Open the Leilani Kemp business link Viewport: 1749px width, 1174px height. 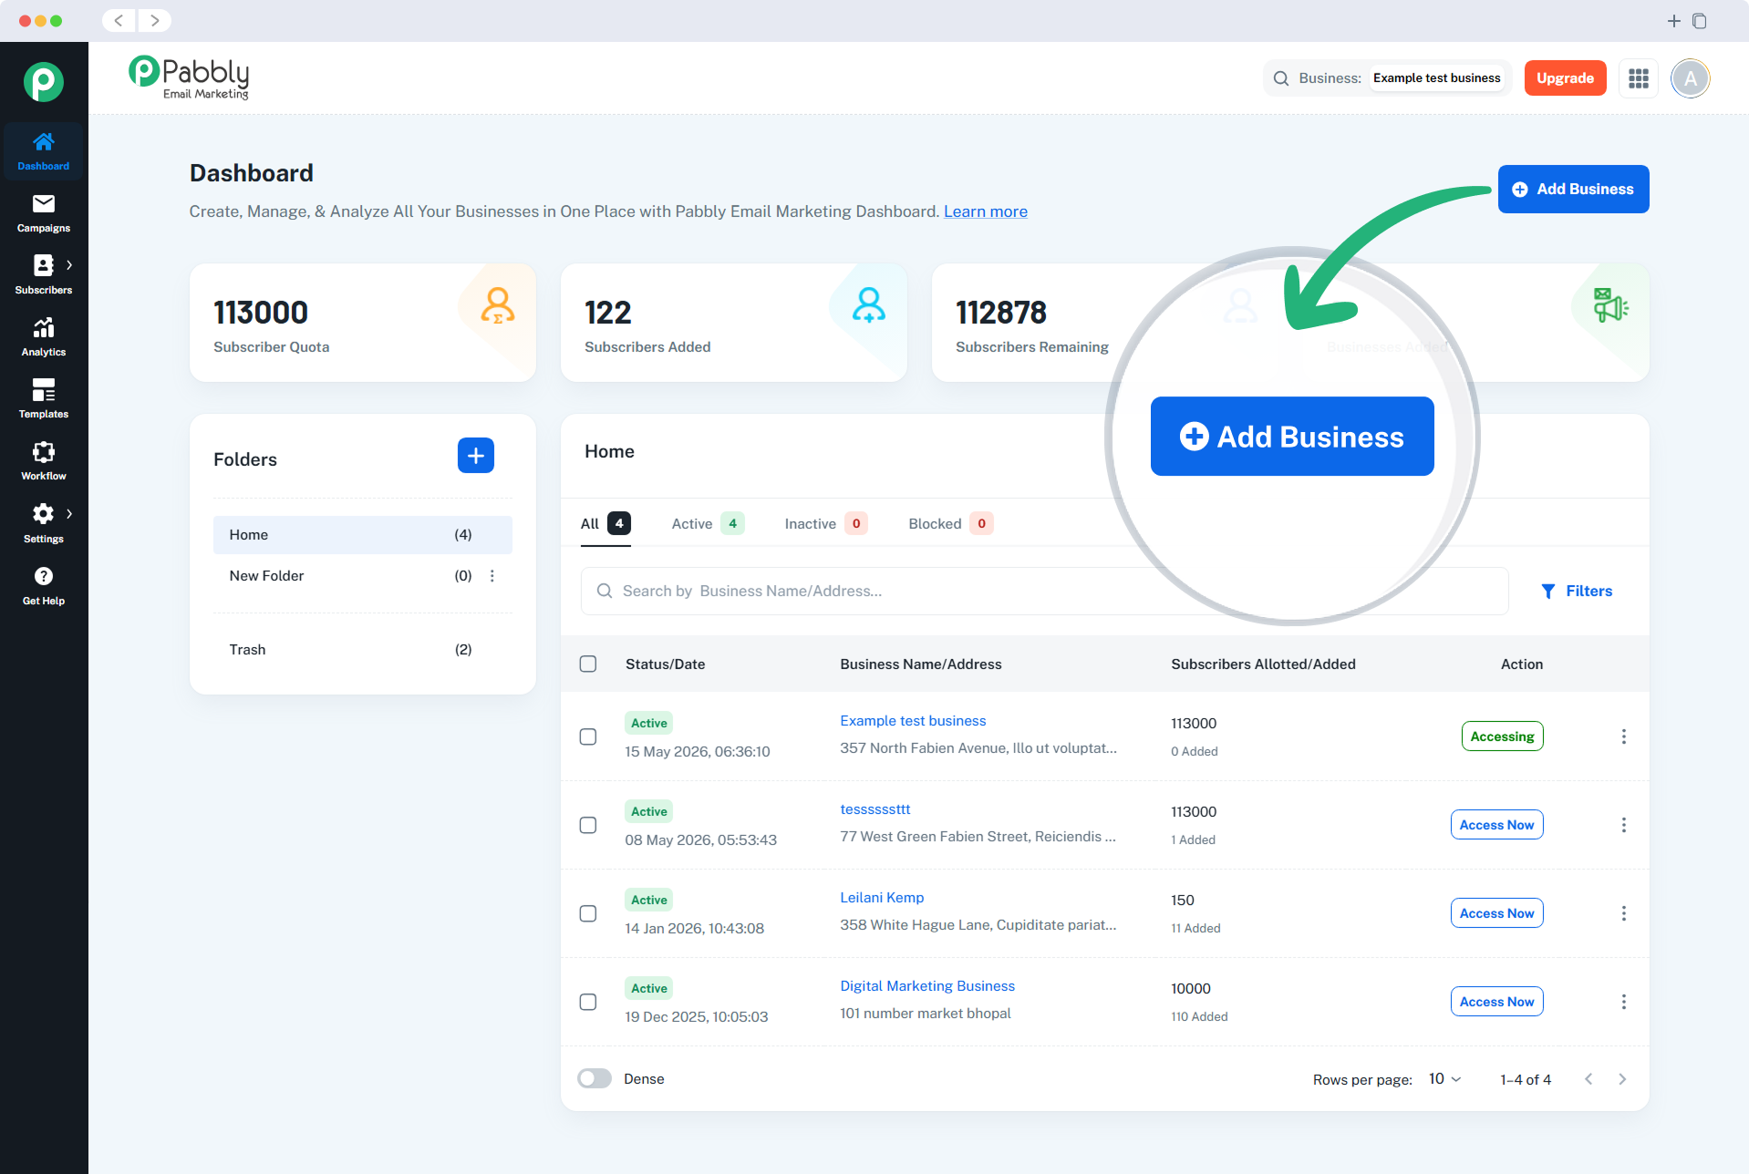point(882,898)
